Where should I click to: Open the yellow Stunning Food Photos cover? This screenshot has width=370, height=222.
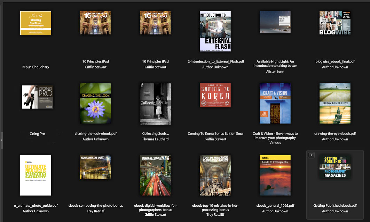click(x=36, y=23)
